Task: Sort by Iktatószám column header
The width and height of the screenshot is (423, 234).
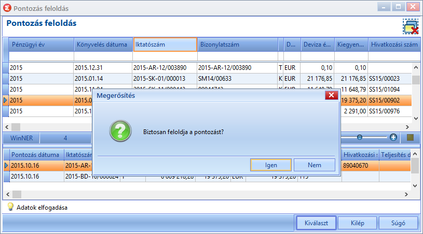Action: click(x=165, y=45)
